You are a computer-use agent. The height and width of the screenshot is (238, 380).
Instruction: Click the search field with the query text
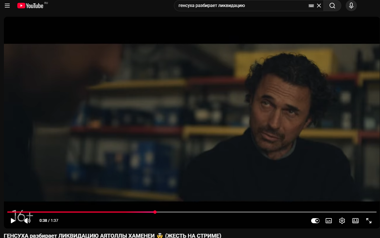tap(240, 6)
